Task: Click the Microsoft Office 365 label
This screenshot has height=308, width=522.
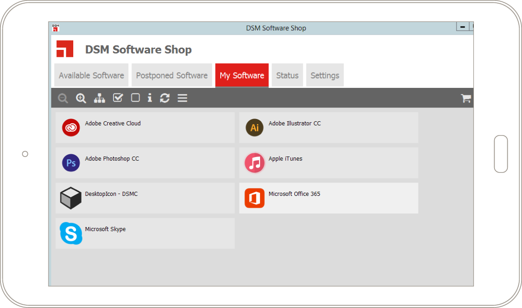Action: [294, 194]
